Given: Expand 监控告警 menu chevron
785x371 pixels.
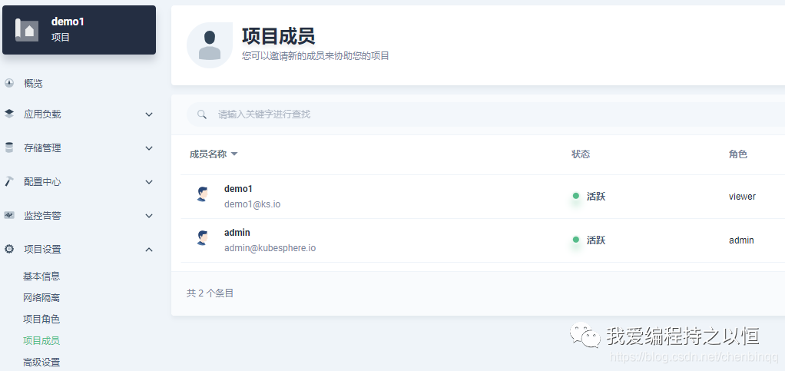Looking at the screenshot, I should point(149,216).
